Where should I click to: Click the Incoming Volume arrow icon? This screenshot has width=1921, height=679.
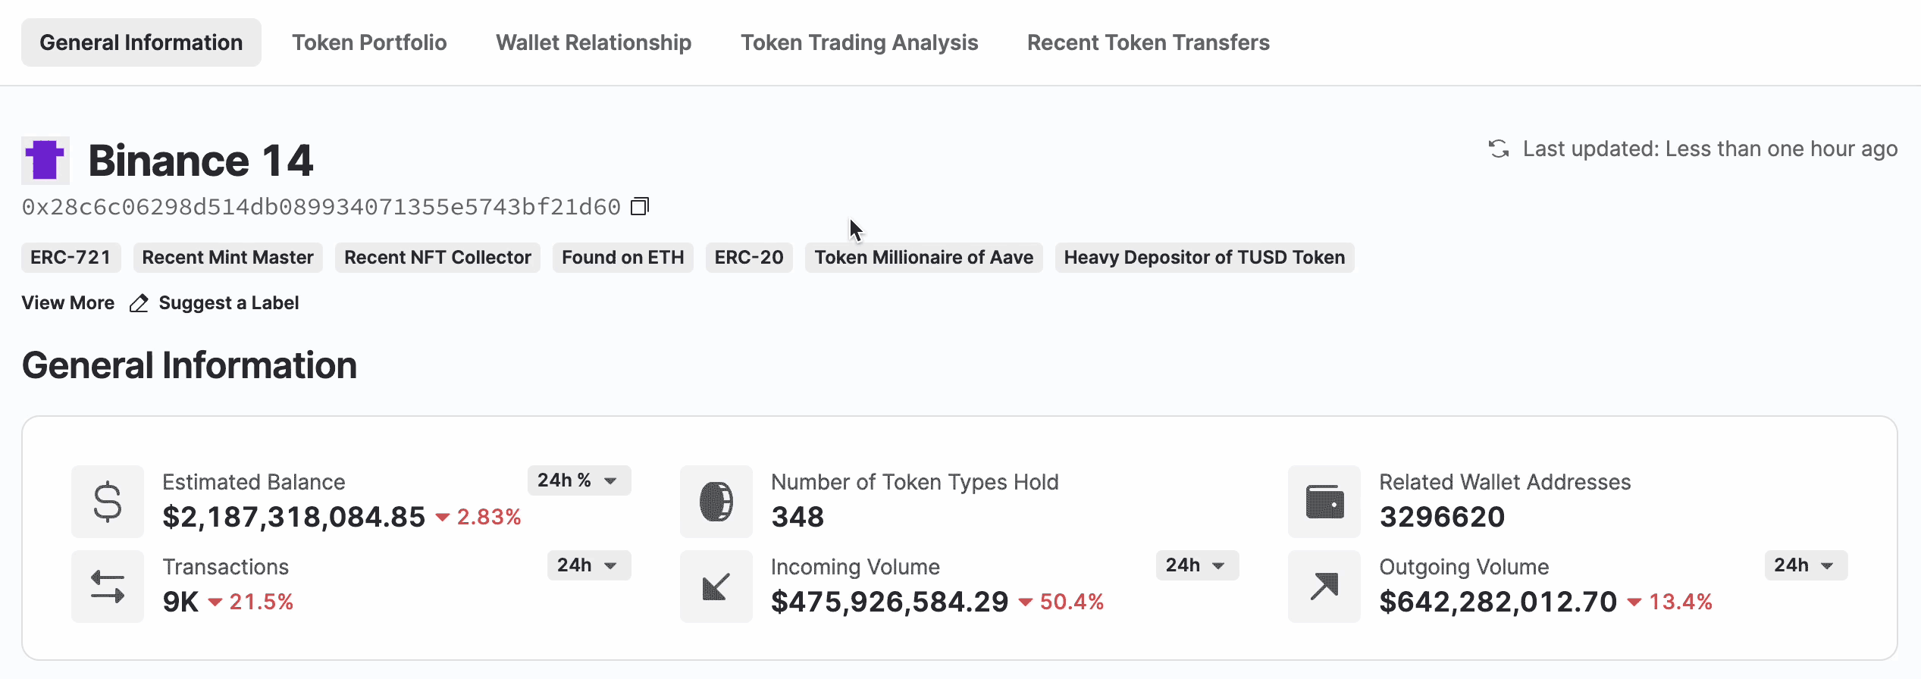point(716,587)
